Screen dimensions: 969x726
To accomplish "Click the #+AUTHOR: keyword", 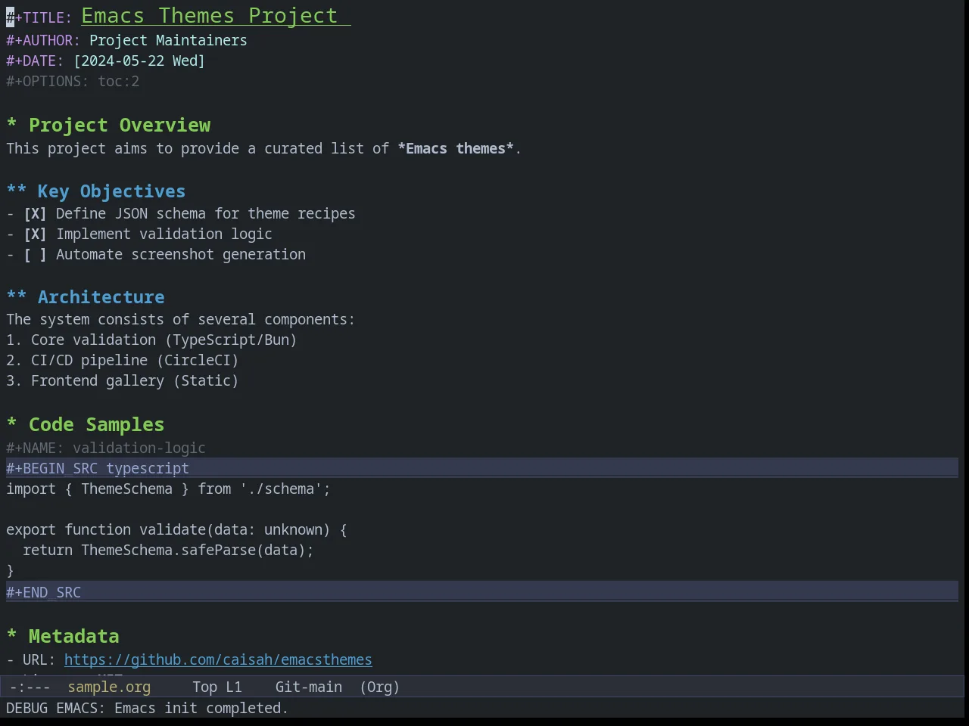I will 43,40.
